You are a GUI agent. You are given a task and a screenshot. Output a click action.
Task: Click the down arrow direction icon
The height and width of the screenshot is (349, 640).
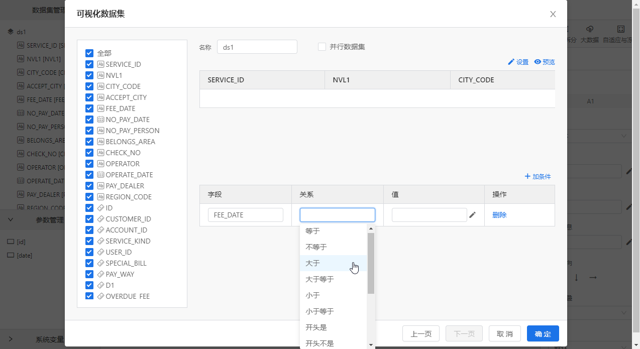pyautogui.click(x=576, y=277)
